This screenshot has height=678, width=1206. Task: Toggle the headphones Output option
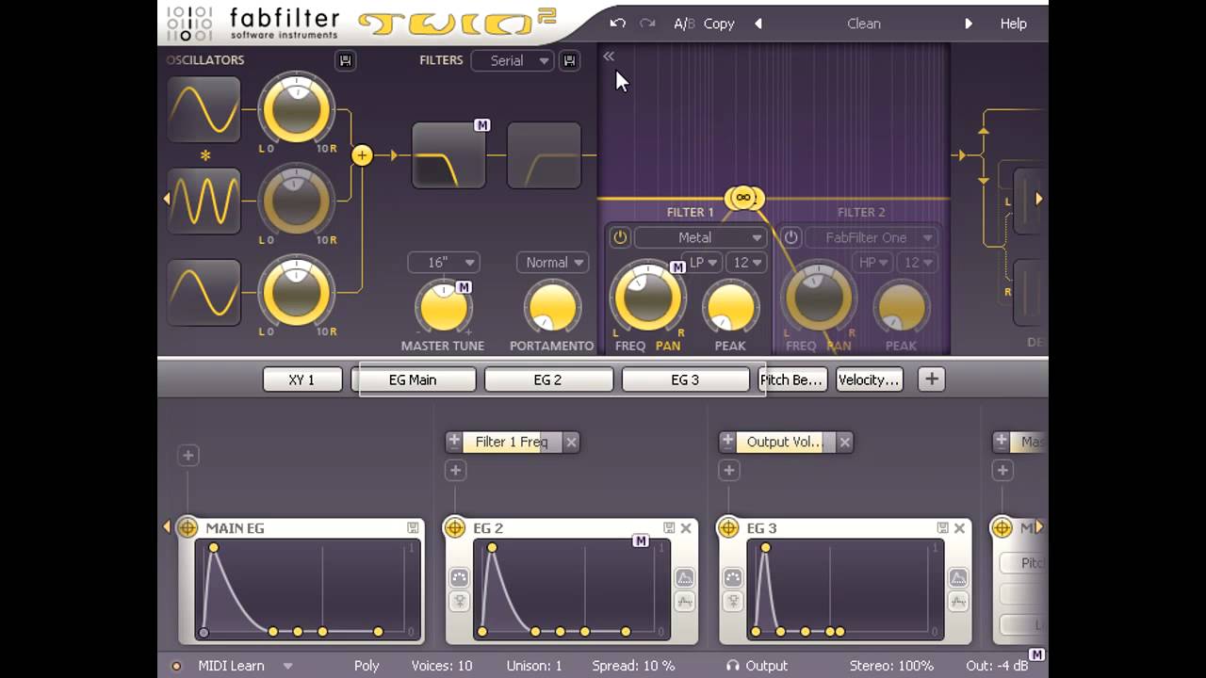757,666
